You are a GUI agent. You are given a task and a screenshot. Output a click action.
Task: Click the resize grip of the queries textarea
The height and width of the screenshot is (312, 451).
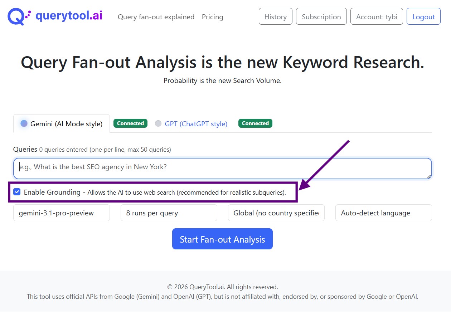pyautogui.click(x=429, y=176)
